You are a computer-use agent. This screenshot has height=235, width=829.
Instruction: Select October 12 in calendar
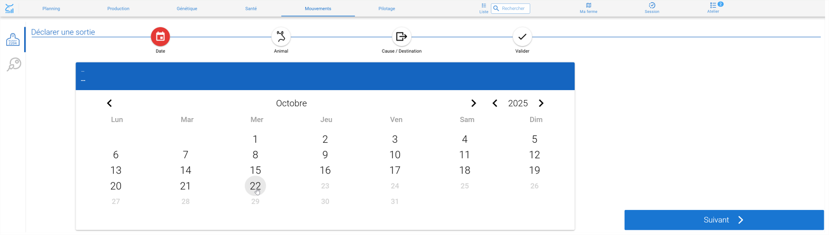tap(535, 155)
